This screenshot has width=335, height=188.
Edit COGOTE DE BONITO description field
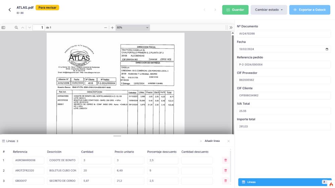(x=63, y=160)
